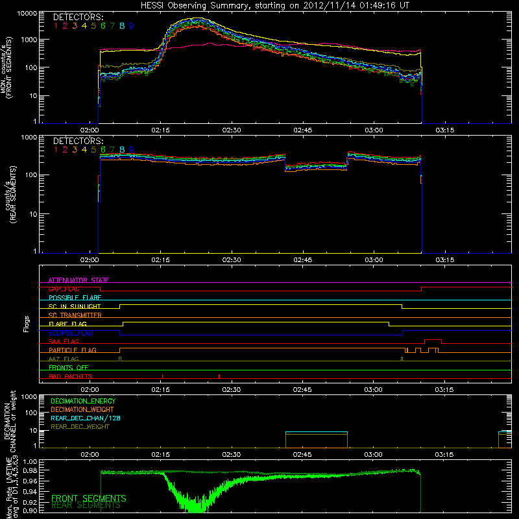Screen dimensions: 519x519
Task: Select the ECLIPSE_FLAG label
Action: [x=71, y=333]
